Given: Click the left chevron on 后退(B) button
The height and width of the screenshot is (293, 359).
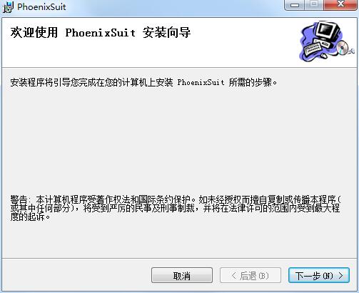Looking at the screenshot, I should tap(234, 276).
